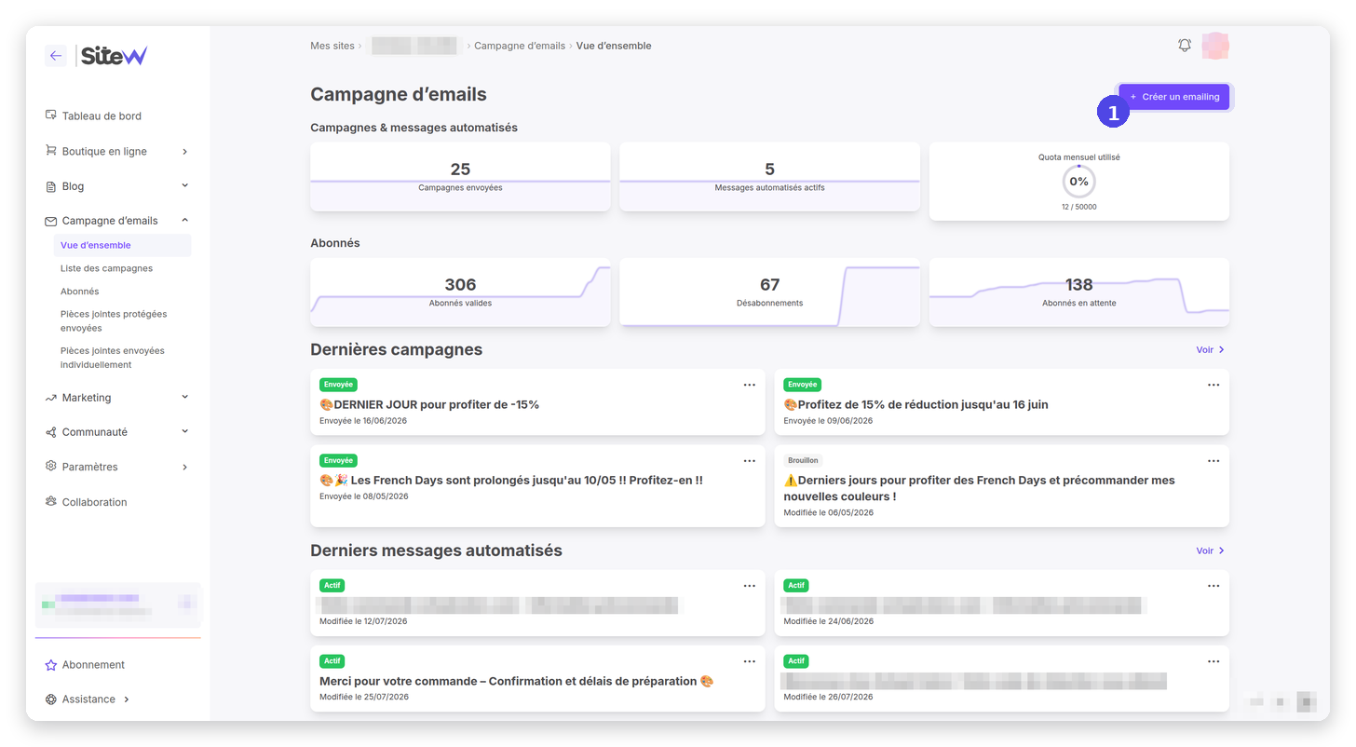Open the notifications bell

[1185, 45]
